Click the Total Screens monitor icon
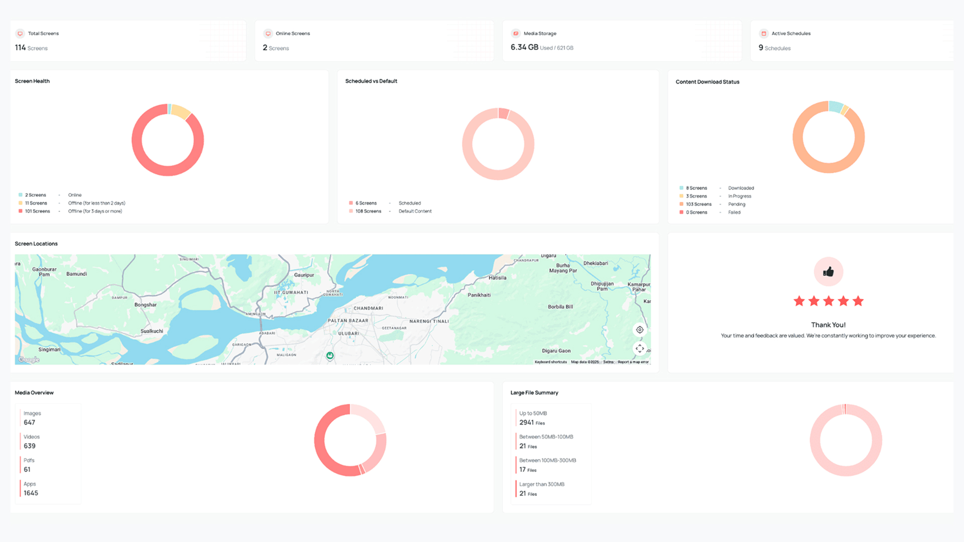Viewport: 964px width, 542px height. click(x=20, y=33)
